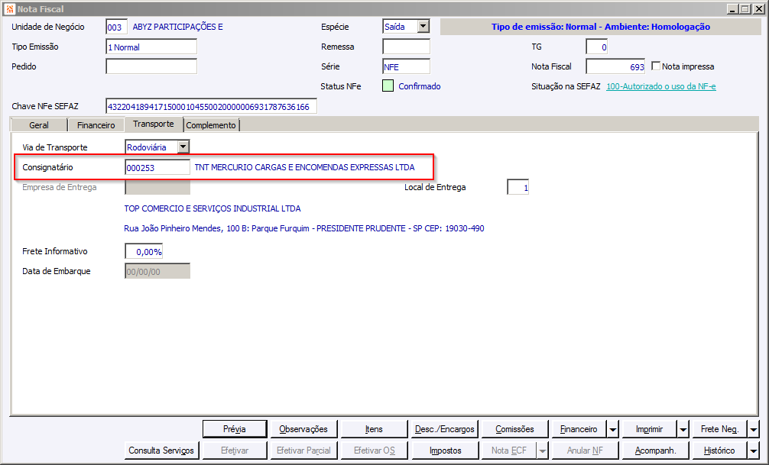Click the TG field
Screen dimensions: 769x465
[596, 47]
